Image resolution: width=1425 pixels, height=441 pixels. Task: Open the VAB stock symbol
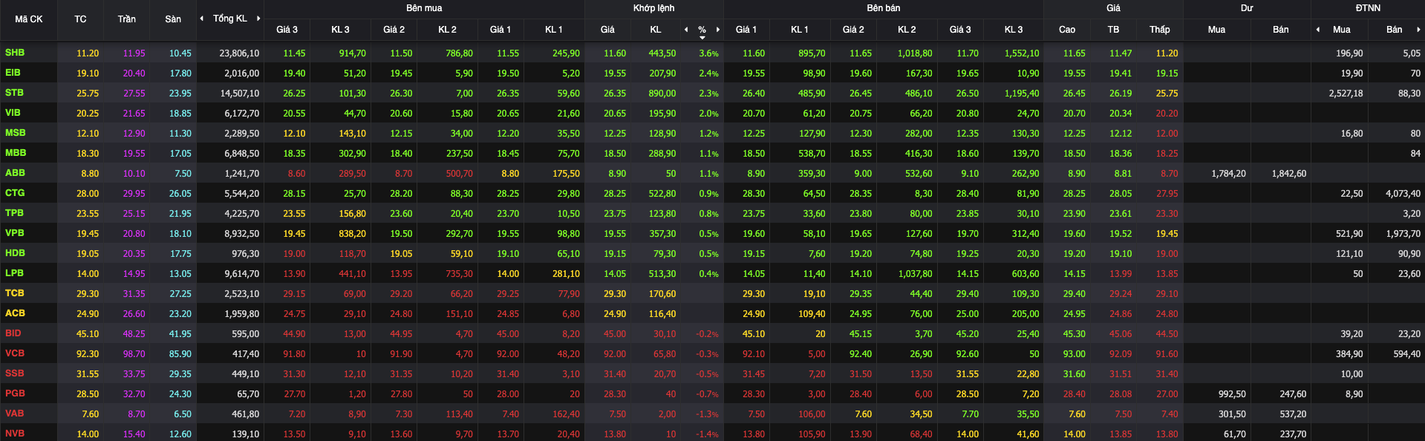click(x=15, y=414)
